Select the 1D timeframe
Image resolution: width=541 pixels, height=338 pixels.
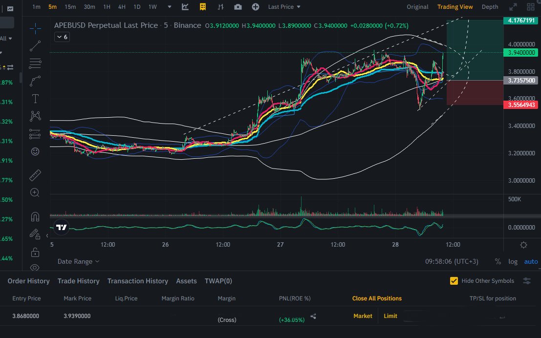137,7
